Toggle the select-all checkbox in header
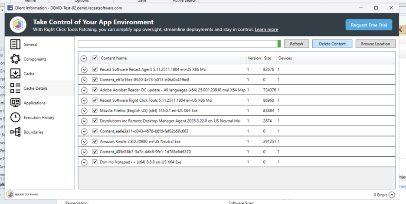This screenshot has width=406, height=204. (x=95, y=58)
